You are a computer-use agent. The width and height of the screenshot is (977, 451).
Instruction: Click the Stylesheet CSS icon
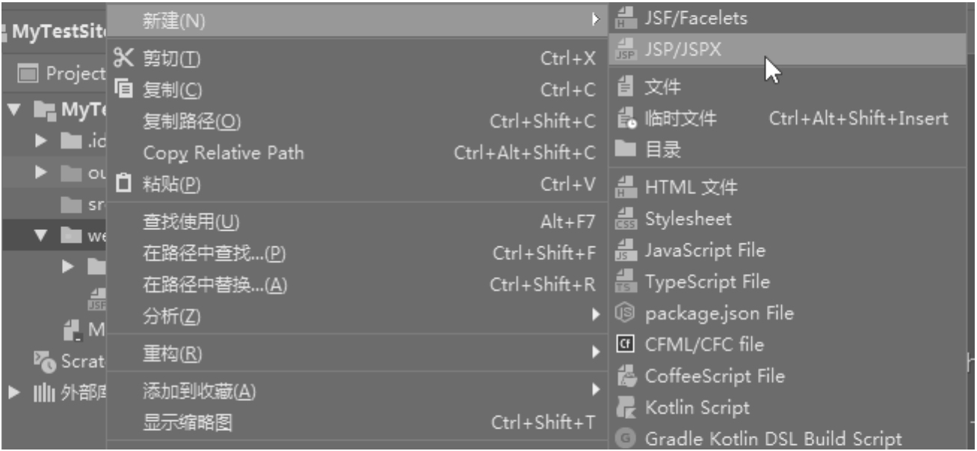point(625,220)
